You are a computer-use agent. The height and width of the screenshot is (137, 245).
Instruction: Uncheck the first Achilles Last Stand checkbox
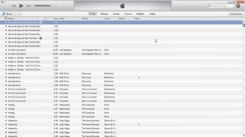tap(6, 50)
